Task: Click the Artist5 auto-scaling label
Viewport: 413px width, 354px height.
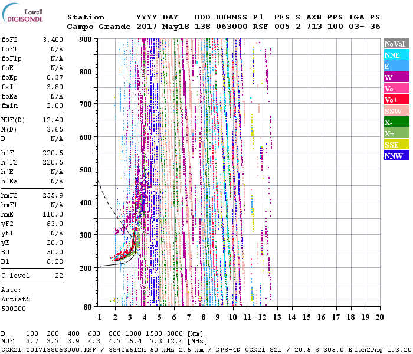Action: coord(15,300)
